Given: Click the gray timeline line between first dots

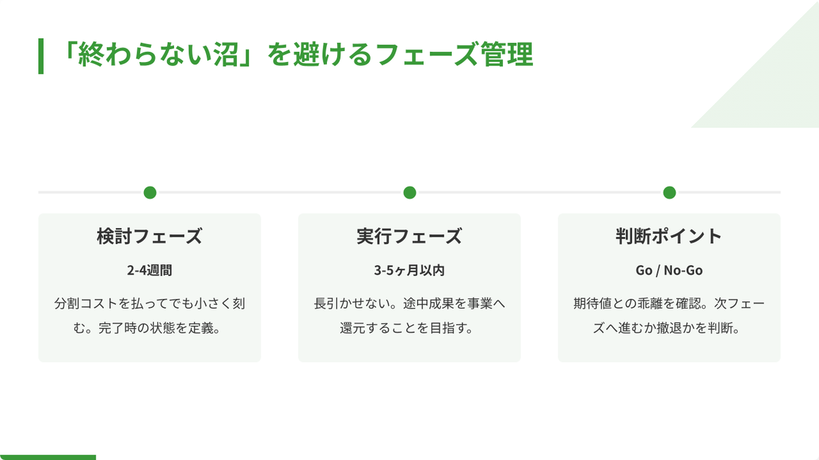Looking at the screenshot, I should click(x=280, y=192).
